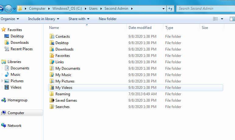235x140 pixels.
Task: Click the Computer icon in navigation pane
Action: (x=4, y=113)
